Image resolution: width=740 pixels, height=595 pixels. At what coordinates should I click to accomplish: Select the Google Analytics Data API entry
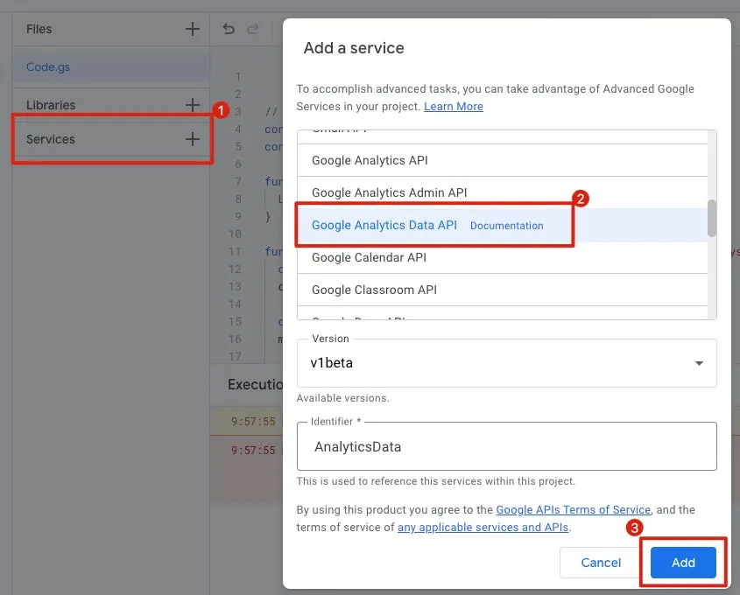pos(384,225)
